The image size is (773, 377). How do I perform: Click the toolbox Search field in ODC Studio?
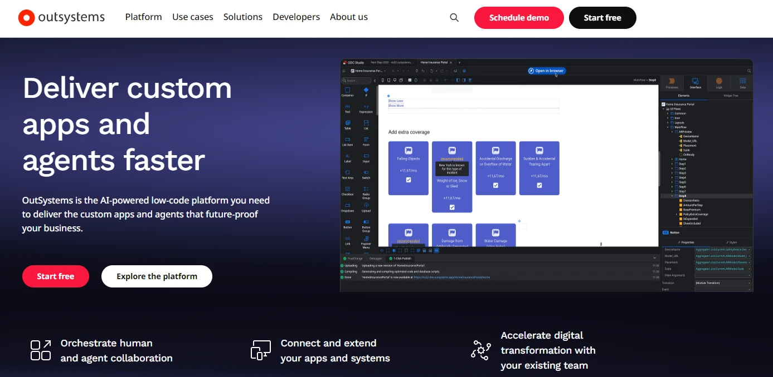click(x=356, y=81)
